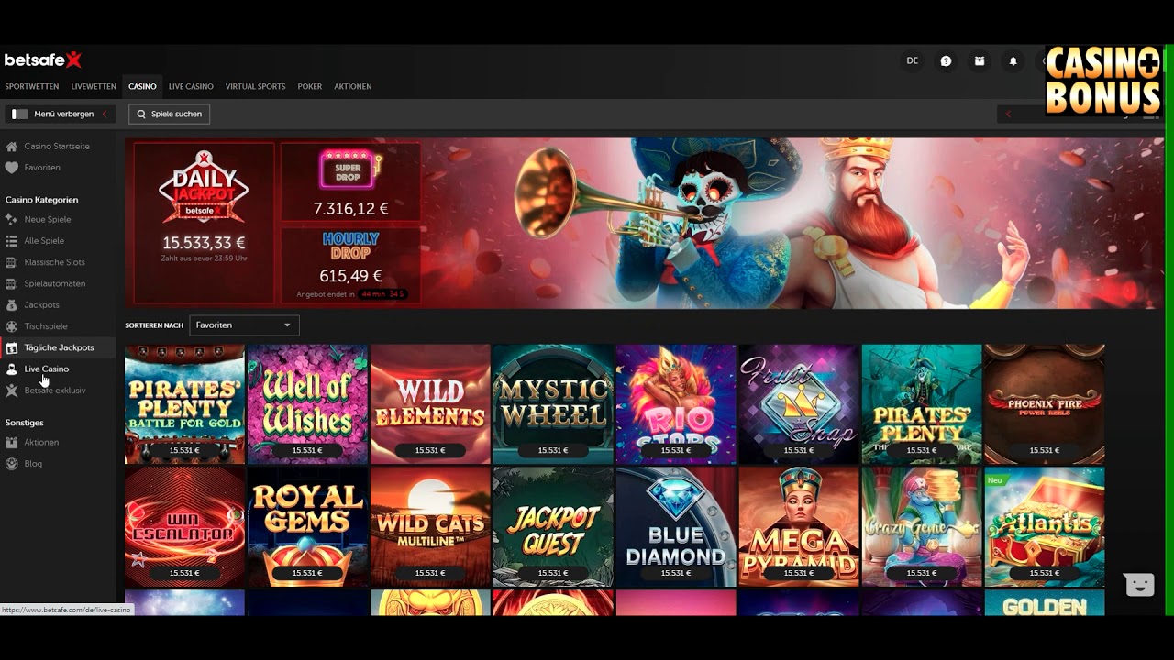Open Klassische Slots category
The image size is (1174, 660).
[x=55, y=262]
